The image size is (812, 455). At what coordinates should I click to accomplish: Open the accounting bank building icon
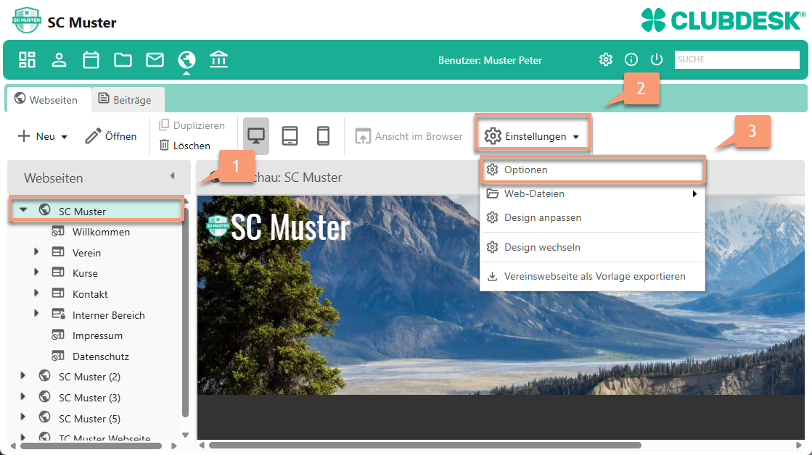(x=218, y=59)
